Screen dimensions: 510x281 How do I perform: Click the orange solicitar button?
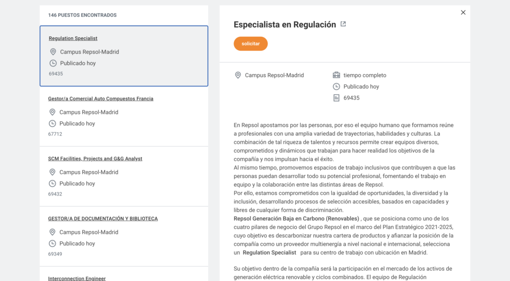point(251,44)
